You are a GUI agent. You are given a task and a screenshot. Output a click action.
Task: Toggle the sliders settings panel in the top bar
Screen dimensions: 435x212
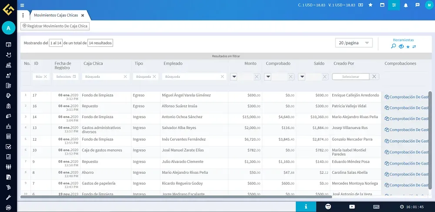click(x=394, y=5)
